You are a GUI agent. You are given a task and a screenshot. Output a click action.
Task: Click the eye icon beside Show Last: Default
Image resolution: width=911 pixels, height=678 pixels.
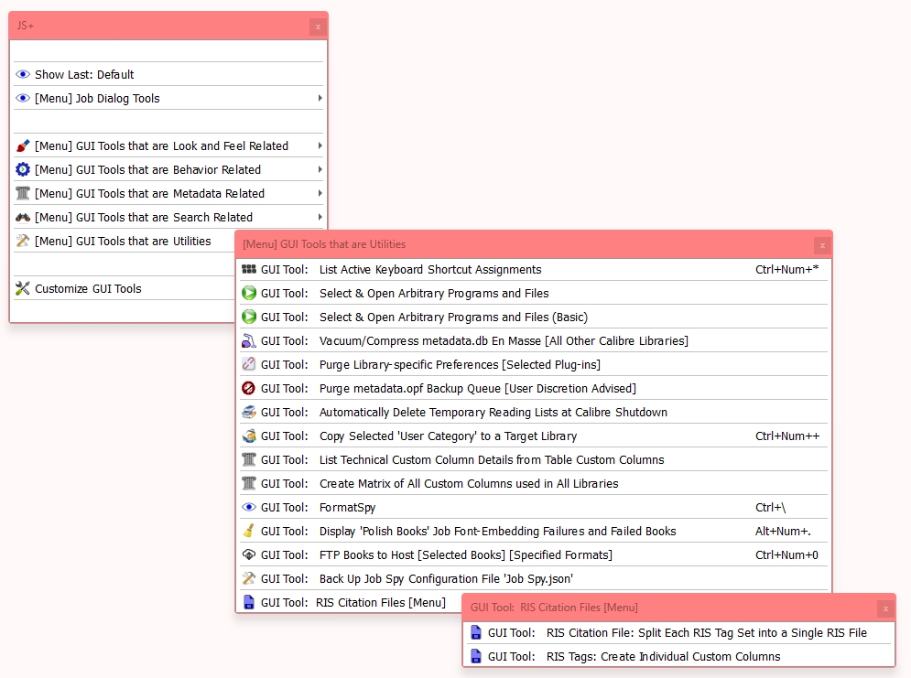23,74
